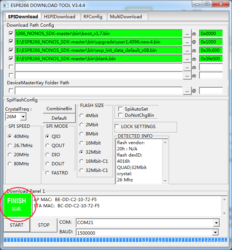Screen dimensions: 232x250
Task: Browse file for blank.bin row
Action: click(x=187, y=59)
